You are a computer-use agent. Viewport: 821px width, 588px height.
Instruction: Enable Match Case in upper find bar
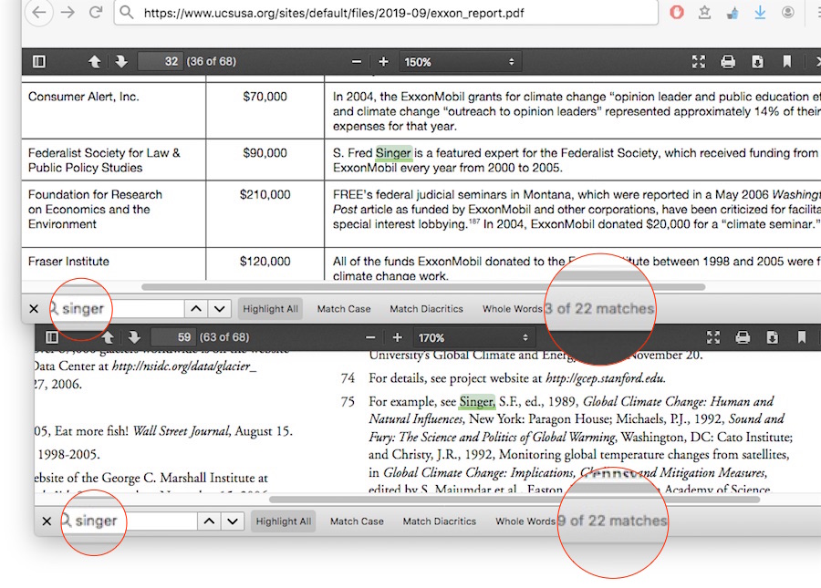(344, 309)
